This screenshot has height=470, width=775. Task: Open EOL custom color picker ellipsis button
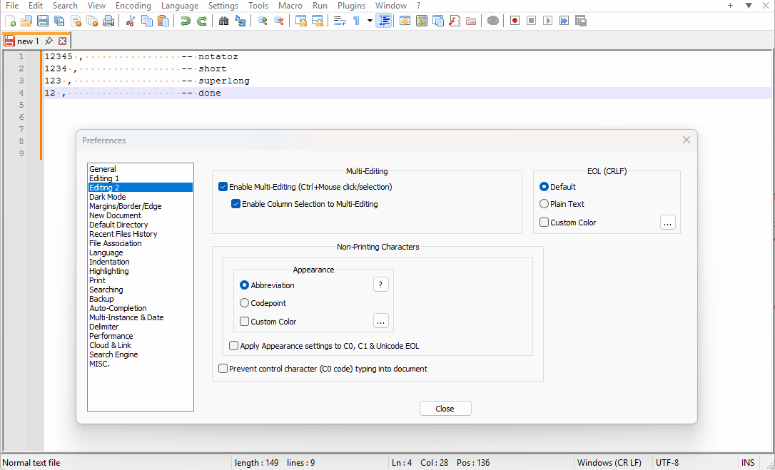point(668,223)
